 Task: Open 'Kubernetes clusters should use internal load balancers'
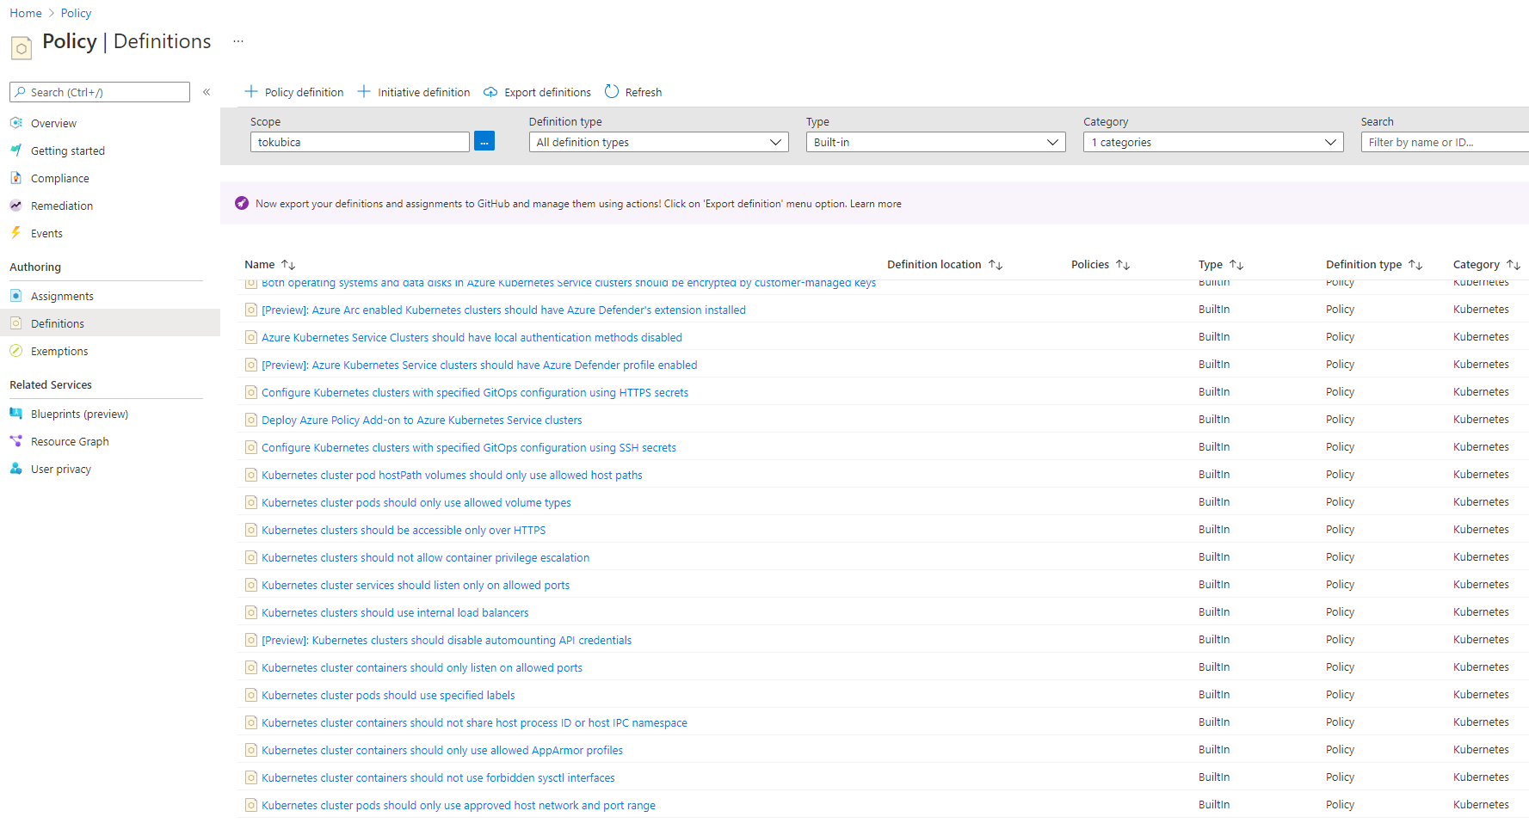click(395, 612)
